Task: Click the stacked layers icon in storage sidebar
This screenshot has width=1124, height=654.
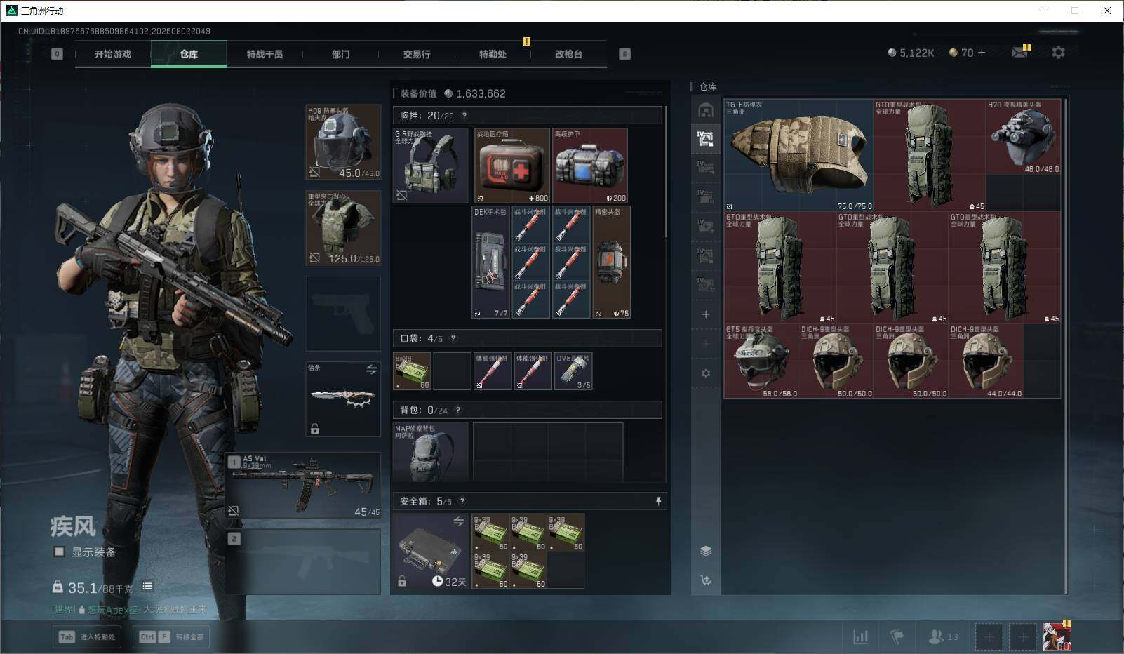Action: [706, 551]
